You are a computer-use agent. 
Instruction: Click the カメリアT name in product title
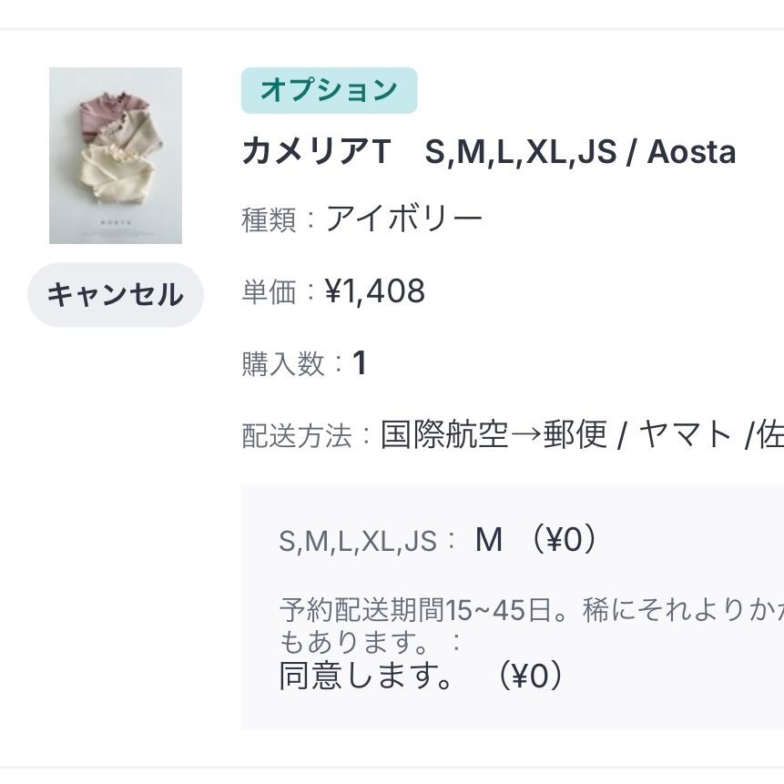[316, 151]
